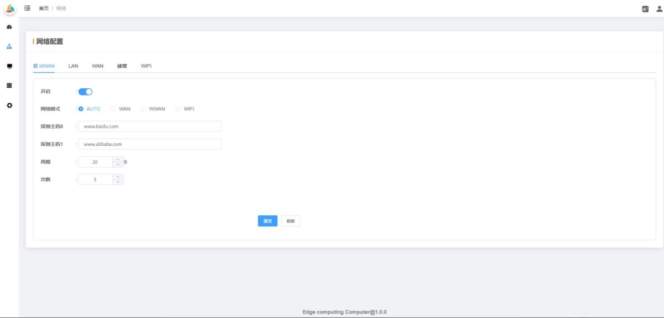Viewport: 664px width, 318px height.
Task: Select the WWAN network mode radio button
Action: [x=144, y=109]
